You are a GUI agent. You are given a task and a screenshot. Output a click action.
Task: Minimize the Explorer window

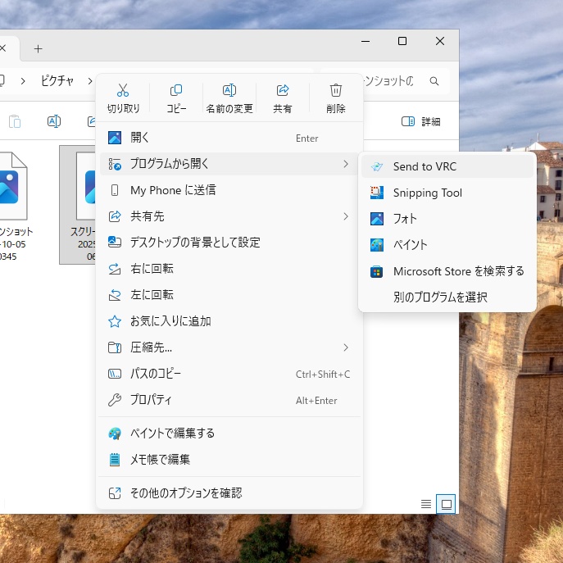[365, 41]
